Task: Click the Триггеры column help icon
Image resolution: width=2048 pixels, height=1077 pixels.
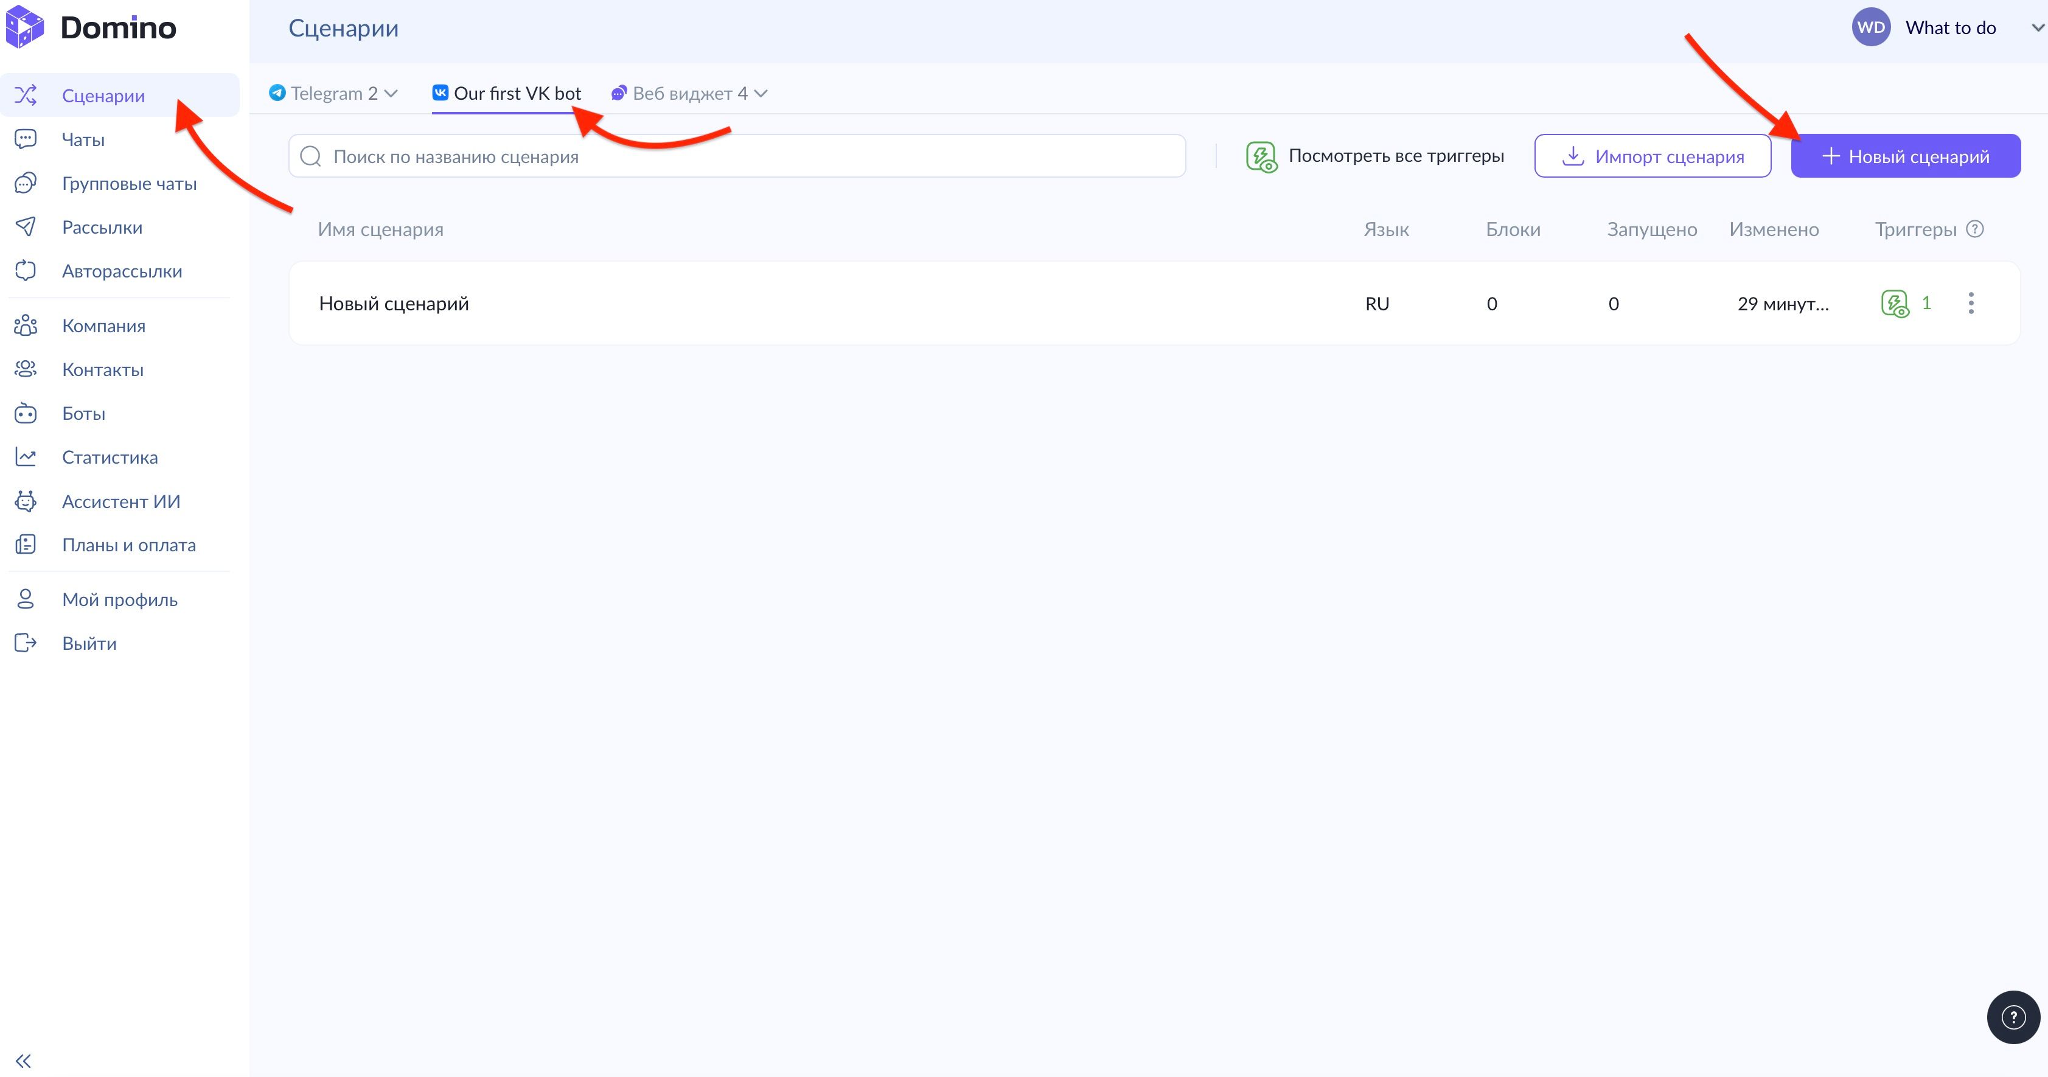Action: (1975, 229)
